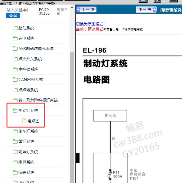Click the EL-196 page heading

(95, 50)
